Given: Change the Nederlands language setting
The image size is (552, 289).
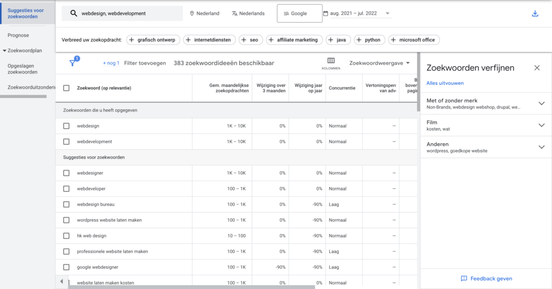Looking at the screenshot, I should [248, 13].
